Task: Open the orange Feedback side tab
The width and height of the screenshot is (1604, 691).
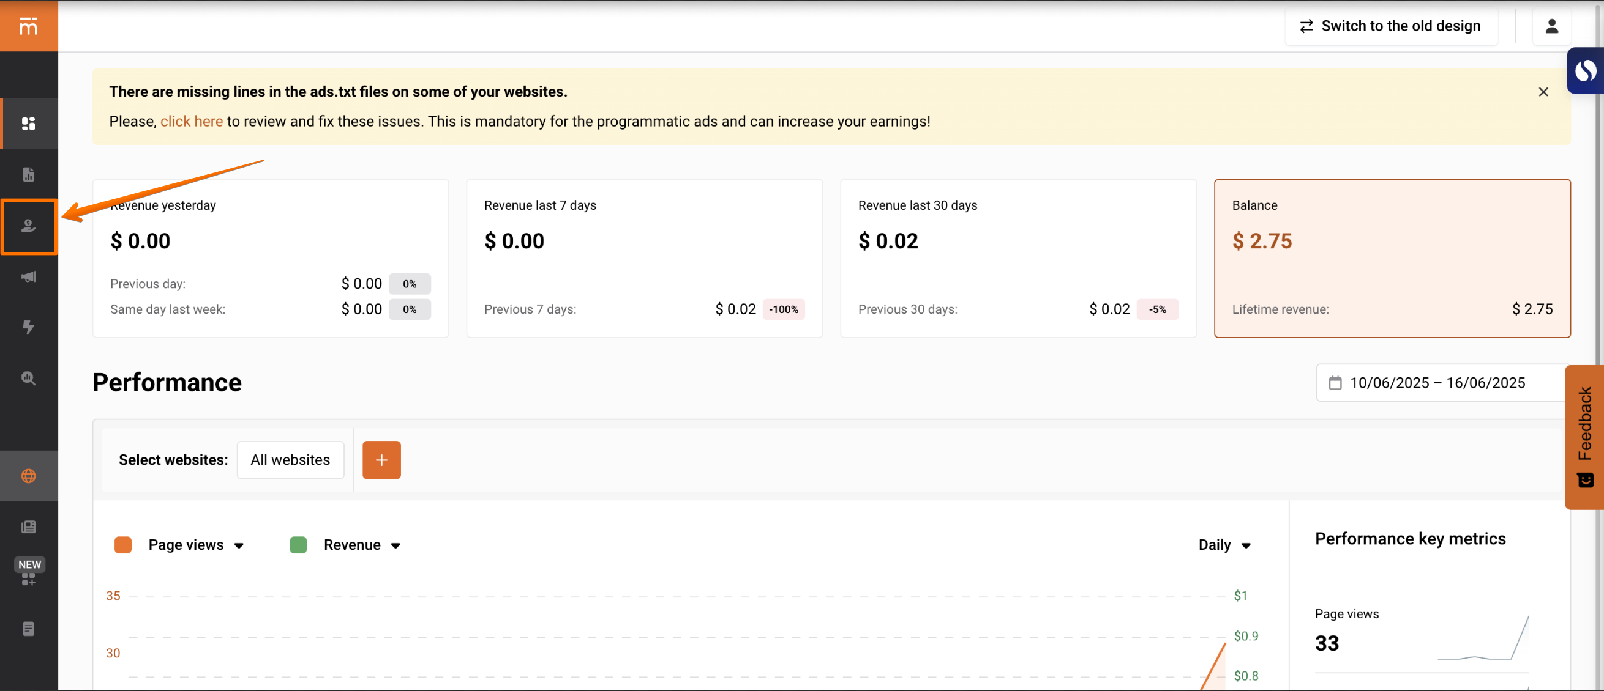Action: pyautogui.click(x=1584, y=436)
